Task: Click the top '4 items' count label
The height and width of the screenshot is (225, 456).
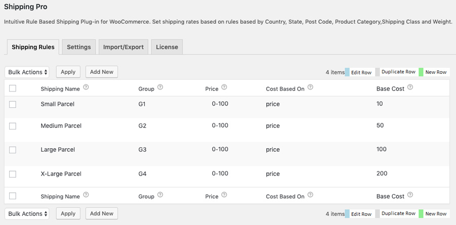Action: tap(335, 72)
